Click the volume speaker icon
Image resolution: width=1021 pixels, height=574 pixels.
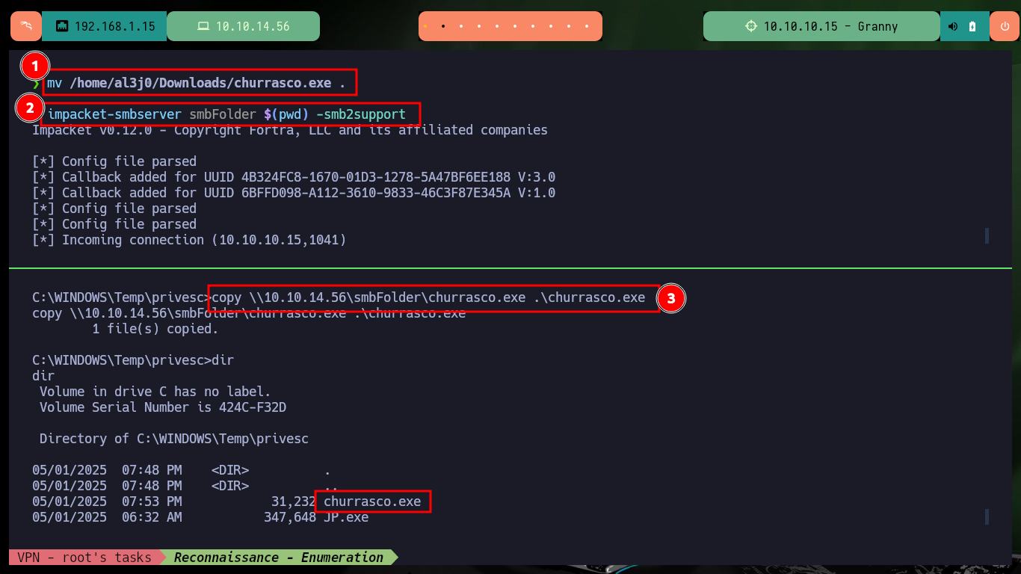(953, 26)
